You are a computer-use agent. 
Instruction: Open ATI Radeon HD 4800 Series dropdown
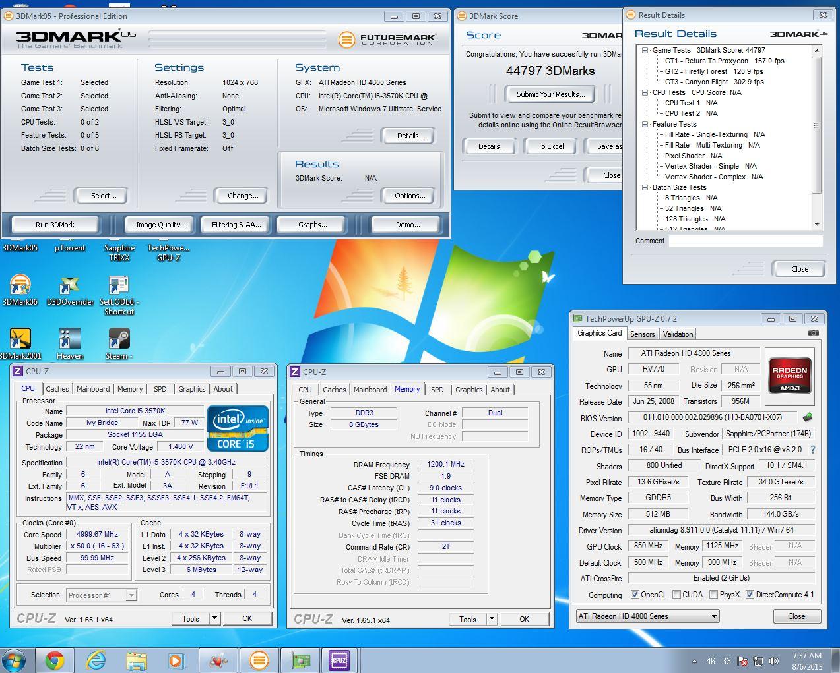pos(647,616)
